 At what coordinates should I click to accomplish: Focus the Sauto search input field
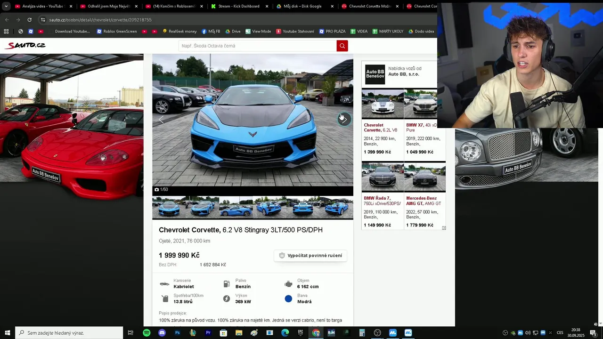click(257, 46)
